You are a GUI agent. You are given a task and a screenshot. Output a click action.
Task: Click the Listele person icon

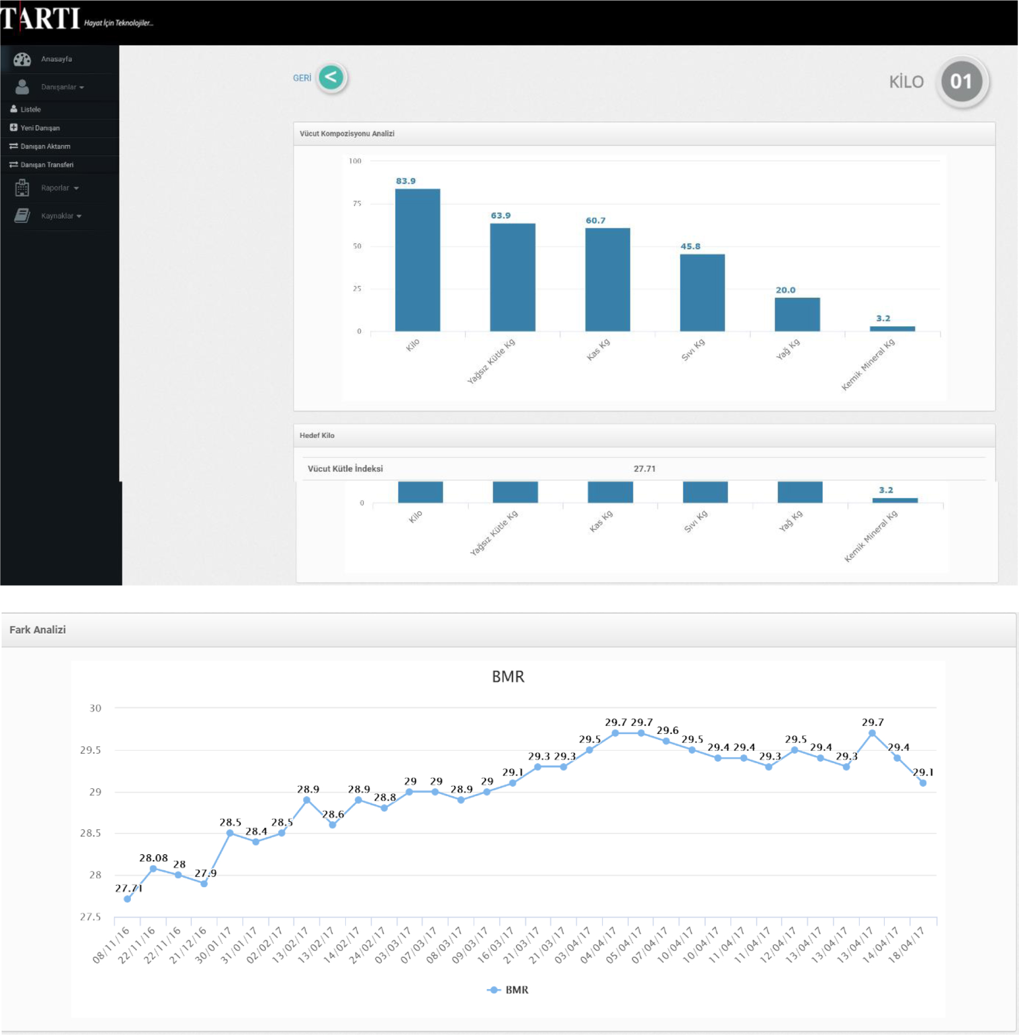(x=14, y=108)
